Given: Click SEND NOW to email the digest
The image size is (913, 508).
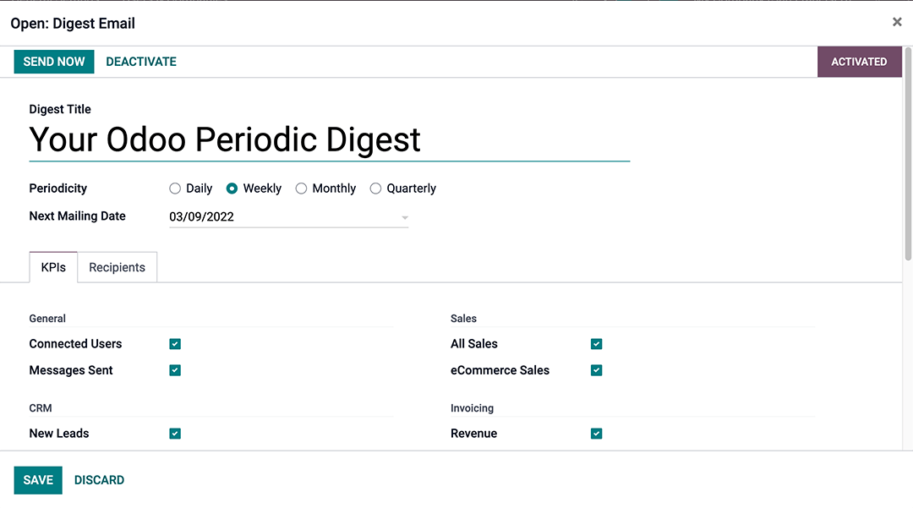Looking at the screenshot, I should click(x=53, y=61).
